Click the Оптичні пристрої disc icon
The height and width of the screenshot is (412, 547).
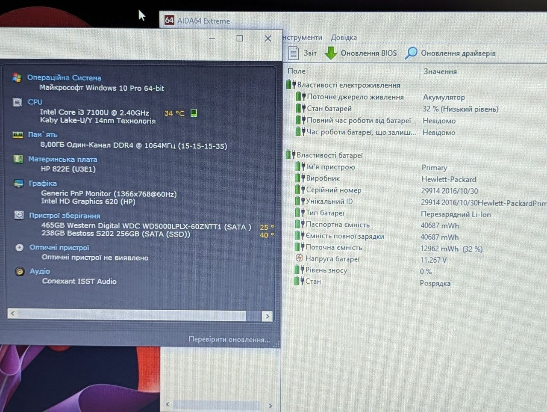[x=19, y=247]
